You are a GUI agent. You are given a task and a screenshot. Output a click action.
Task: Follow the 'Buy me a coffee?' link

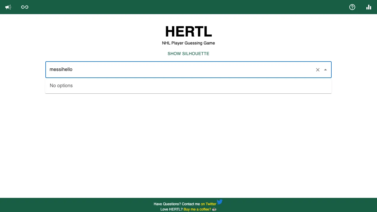click(x=197, y=209)
